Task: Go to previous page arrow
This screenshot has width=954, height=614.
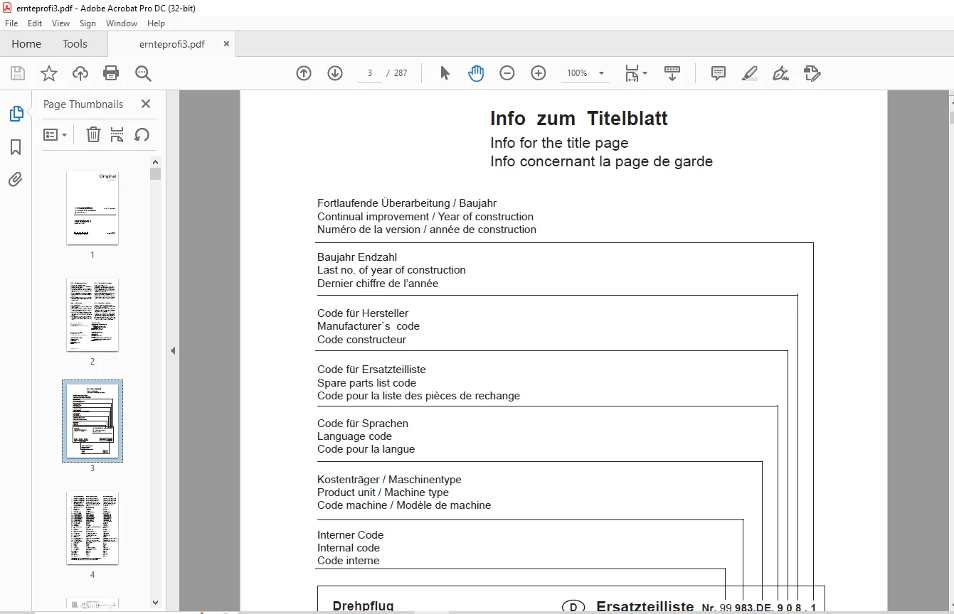Action: click(304, 73)
